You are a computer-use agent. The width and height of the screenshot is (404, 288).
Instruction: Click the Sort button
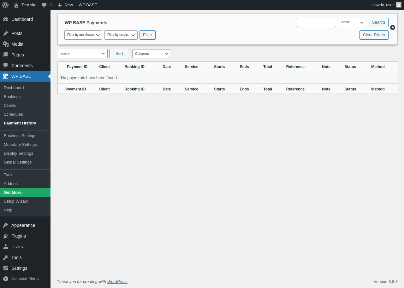click(x=119, y=54)
